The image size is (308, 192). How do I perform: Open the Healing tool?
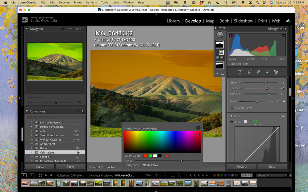(x=258, y=72)
